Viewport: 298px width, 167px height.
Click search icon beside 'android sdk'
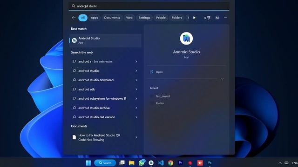74,89
